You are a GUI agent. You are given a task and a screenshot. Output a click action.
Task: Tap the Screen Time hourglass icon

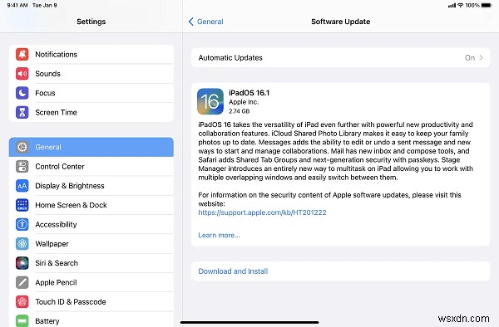pos(22,112)
